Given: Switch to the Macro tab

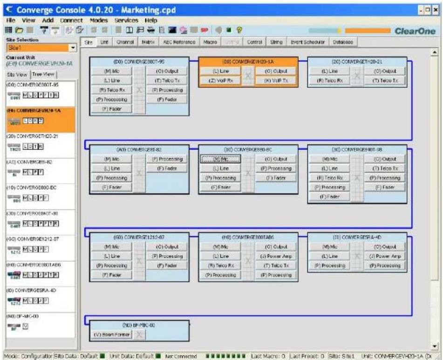Looking at the screenshot, I should coord(210,42).
